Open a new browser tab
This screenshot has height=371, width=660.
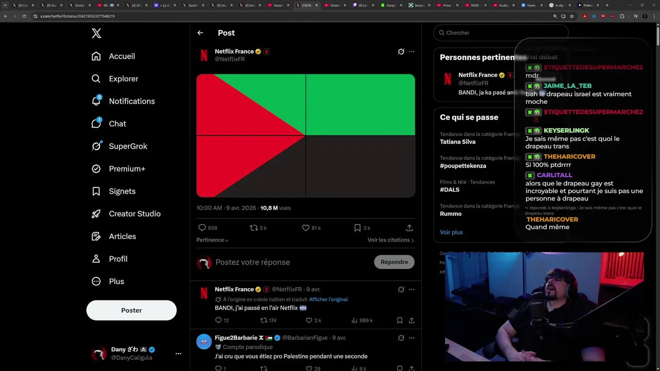[x=607, y=5]
